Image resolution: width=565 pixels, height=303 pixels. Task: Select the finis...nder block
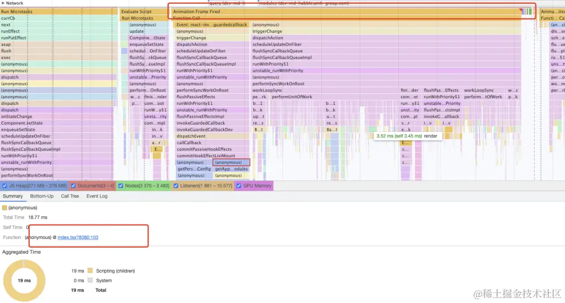155,97
